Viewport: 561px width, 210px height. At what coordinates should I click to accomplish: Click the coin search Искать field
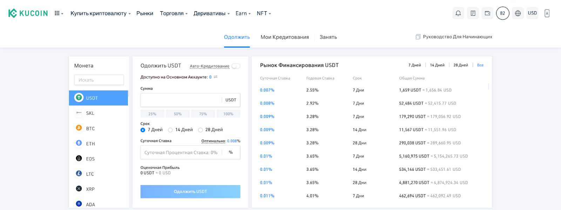(x=99, y=80)
